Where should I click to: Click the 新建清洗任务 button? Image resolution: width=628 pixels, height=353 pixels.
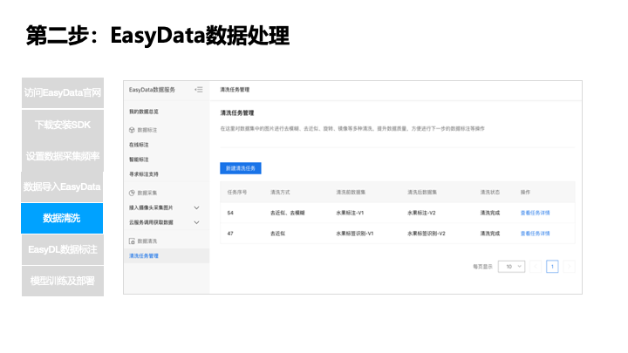[x=241, y=168]
